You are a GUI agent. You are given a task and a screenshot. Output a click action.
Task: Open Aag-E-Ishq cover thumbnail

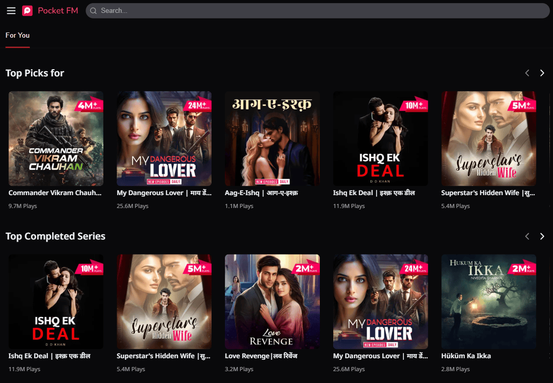[272, 139]
